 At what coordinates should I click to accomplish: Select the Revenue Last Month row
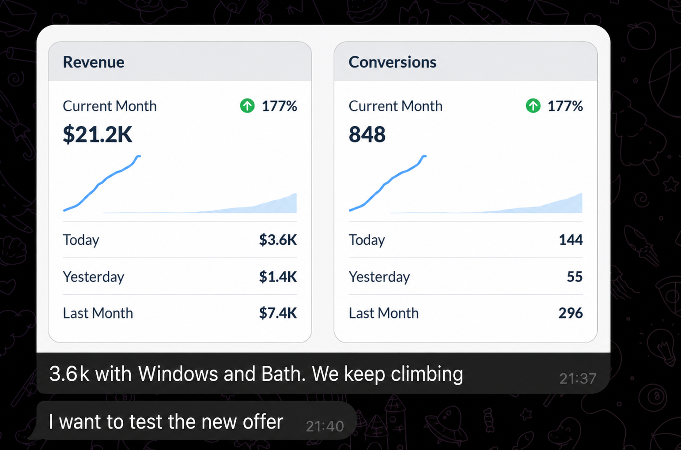(x=180, y=313)
